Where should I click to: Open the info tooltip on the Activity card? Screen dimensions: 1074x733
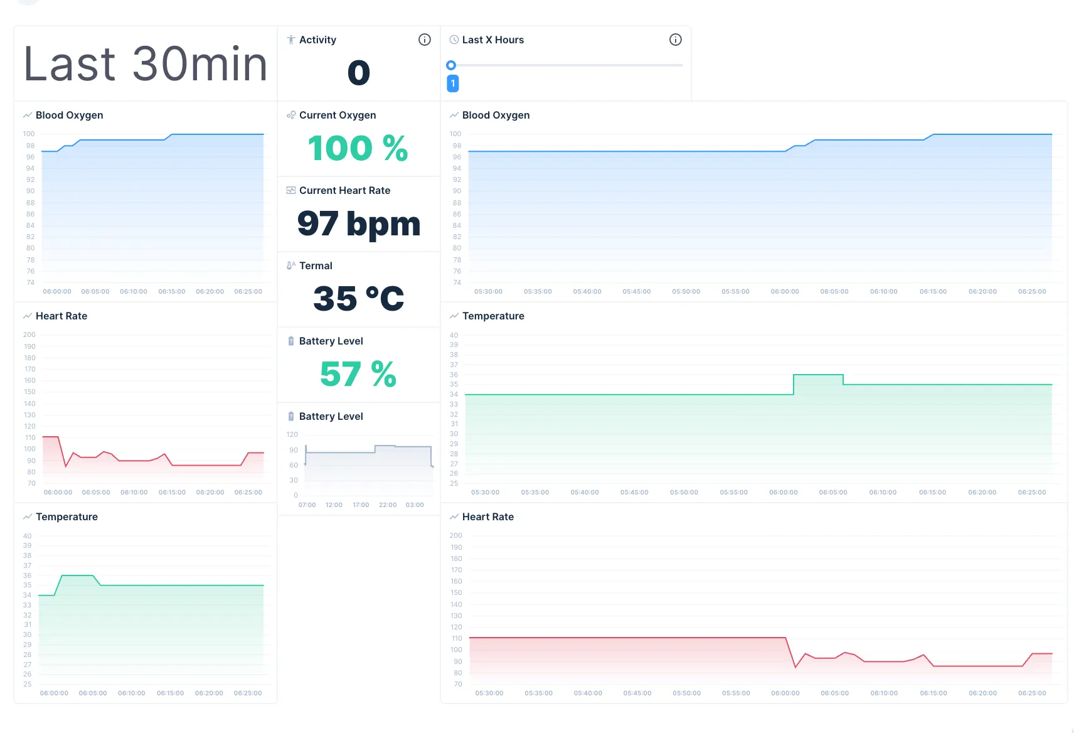click(425, 40)
